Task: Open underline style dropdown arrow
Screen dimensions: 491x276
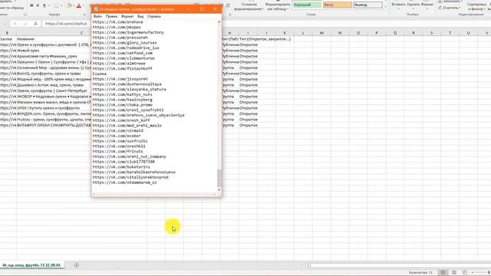Action: (x=49, y=5)
